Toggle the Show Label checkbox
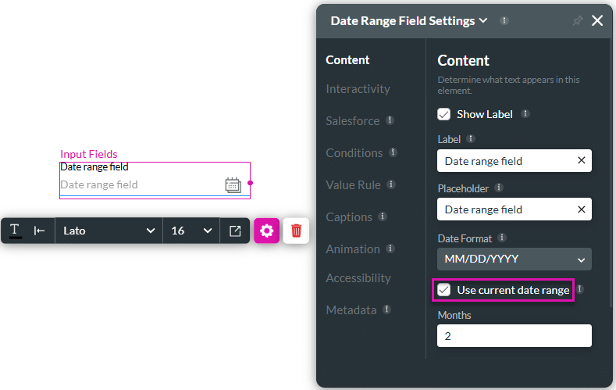Screen dimensions: 616x390 pyautogui.click(x=444, y=114)
